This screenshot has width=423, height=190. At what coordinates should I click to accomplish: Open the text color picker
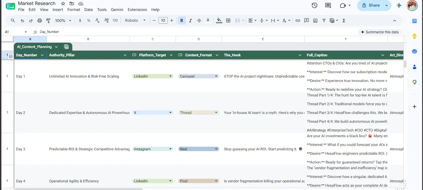tap(208, 21)
